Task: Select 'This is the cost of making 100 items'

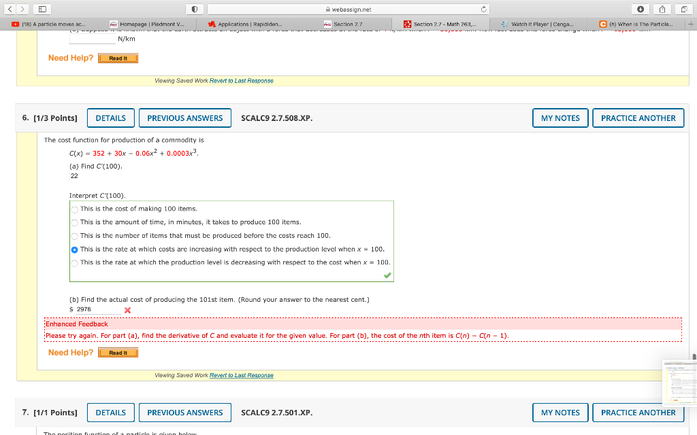Action: tap(74, 209)
